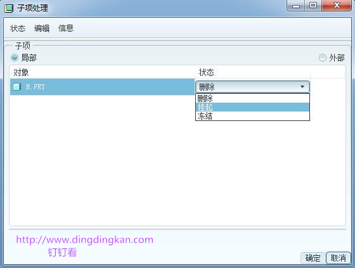Screen dimensions: 355x268
Task: Click the 子项处理 window title icon
Action: (x=9, y=8)
